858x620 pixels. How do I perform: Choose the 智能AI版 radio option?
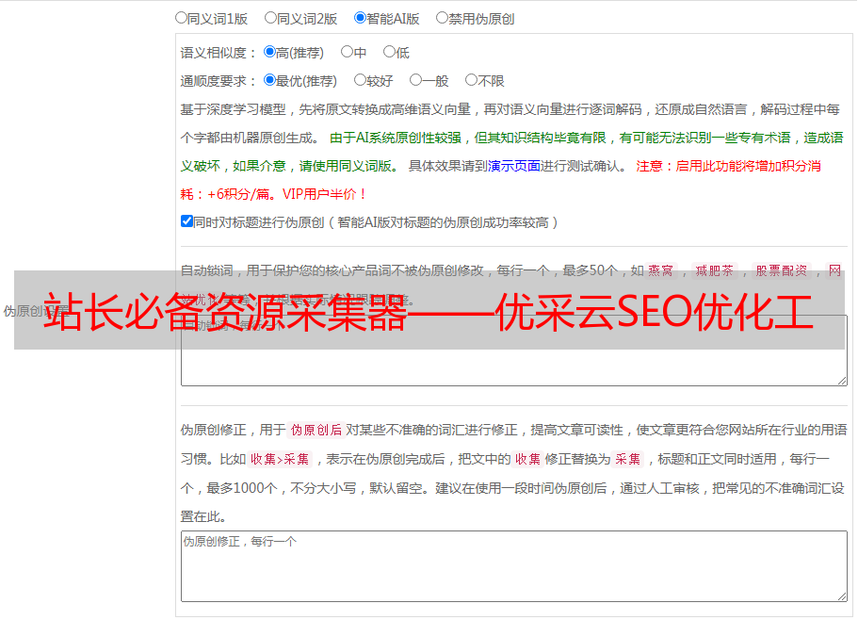point(360,18)
